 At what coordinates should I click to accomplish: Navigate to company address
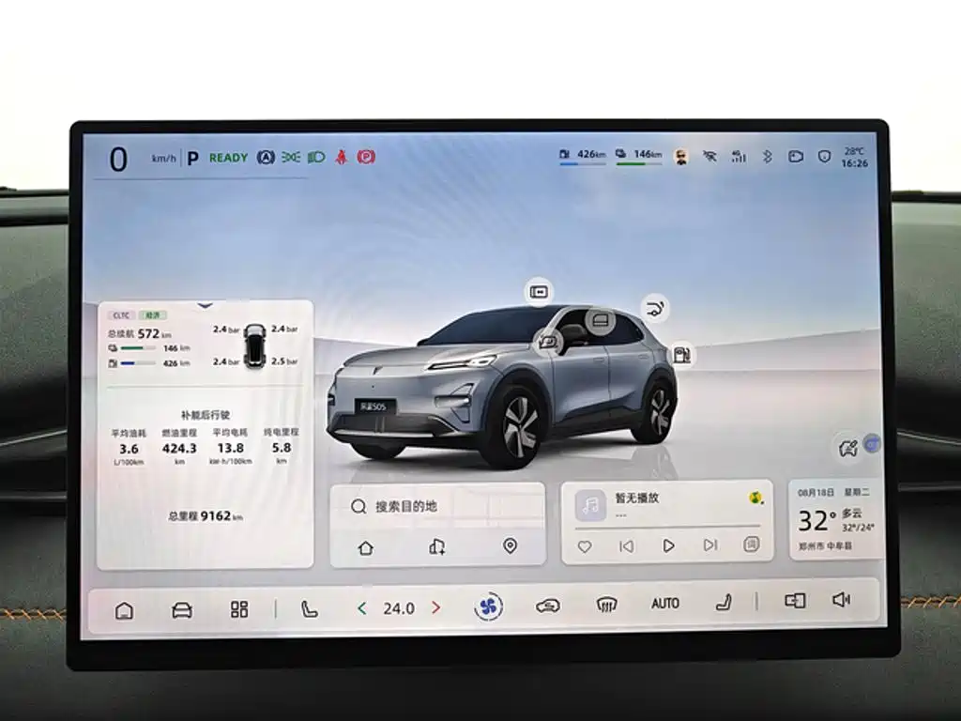(437, 546)
